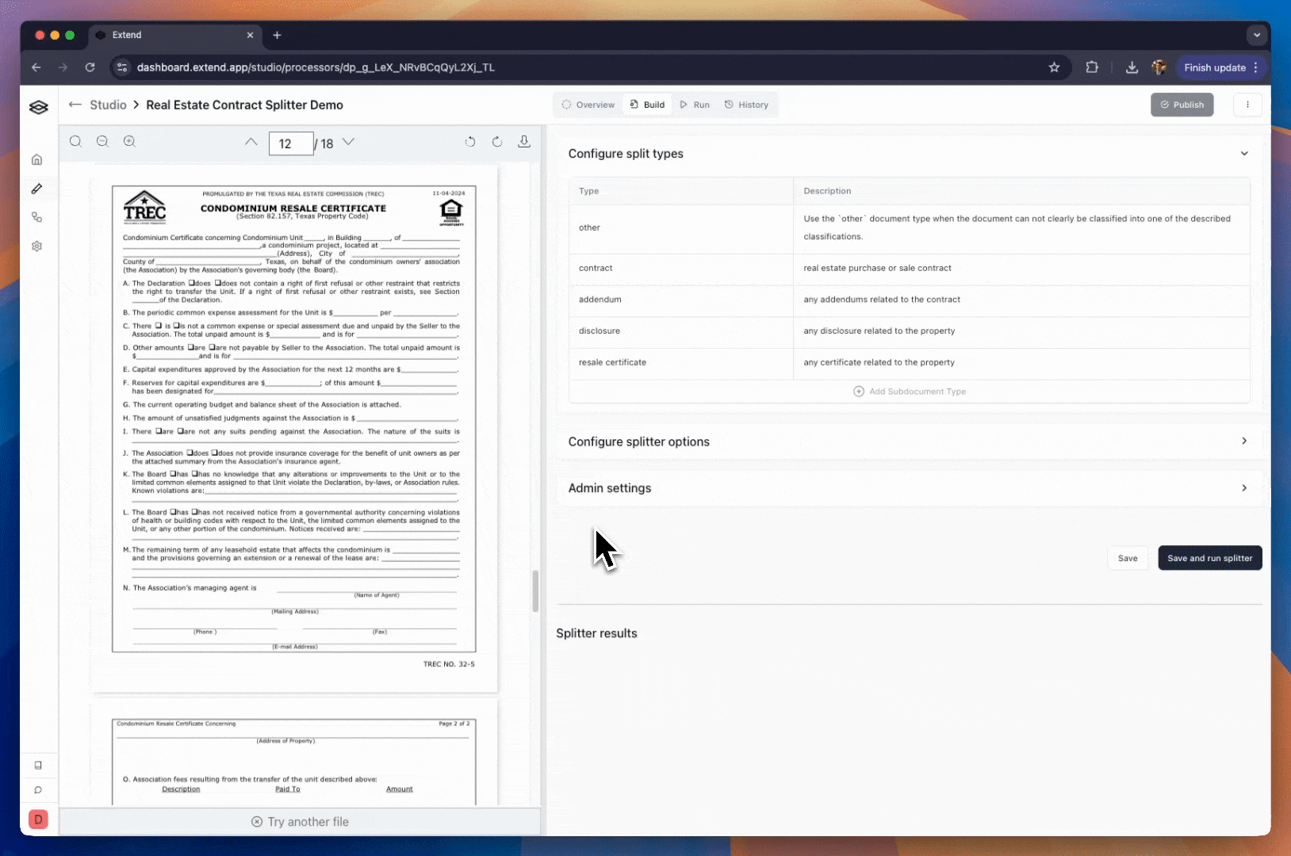Bookmark this page with star icon
The height and width of the screenshot is (856, 1291).
[1054, 67]
